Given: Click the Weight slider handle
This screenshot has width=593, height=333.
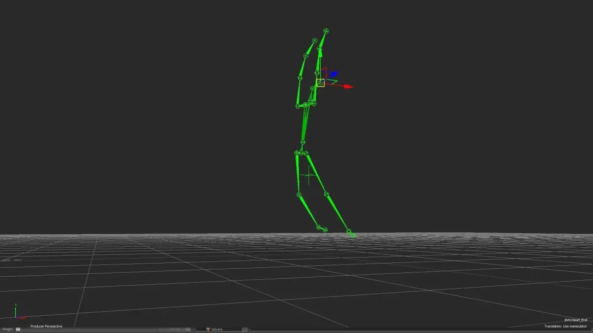Looking at the screenshot, I should coord(18,329).
